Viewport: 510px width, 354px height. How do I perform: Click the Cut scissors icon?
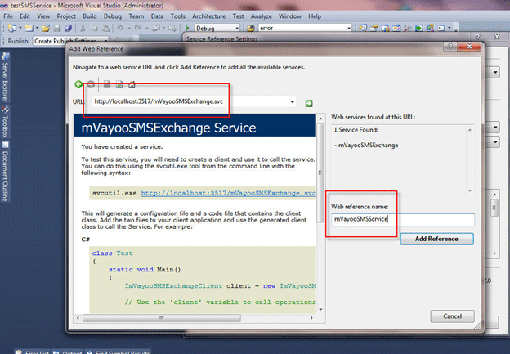pos(83,29)
